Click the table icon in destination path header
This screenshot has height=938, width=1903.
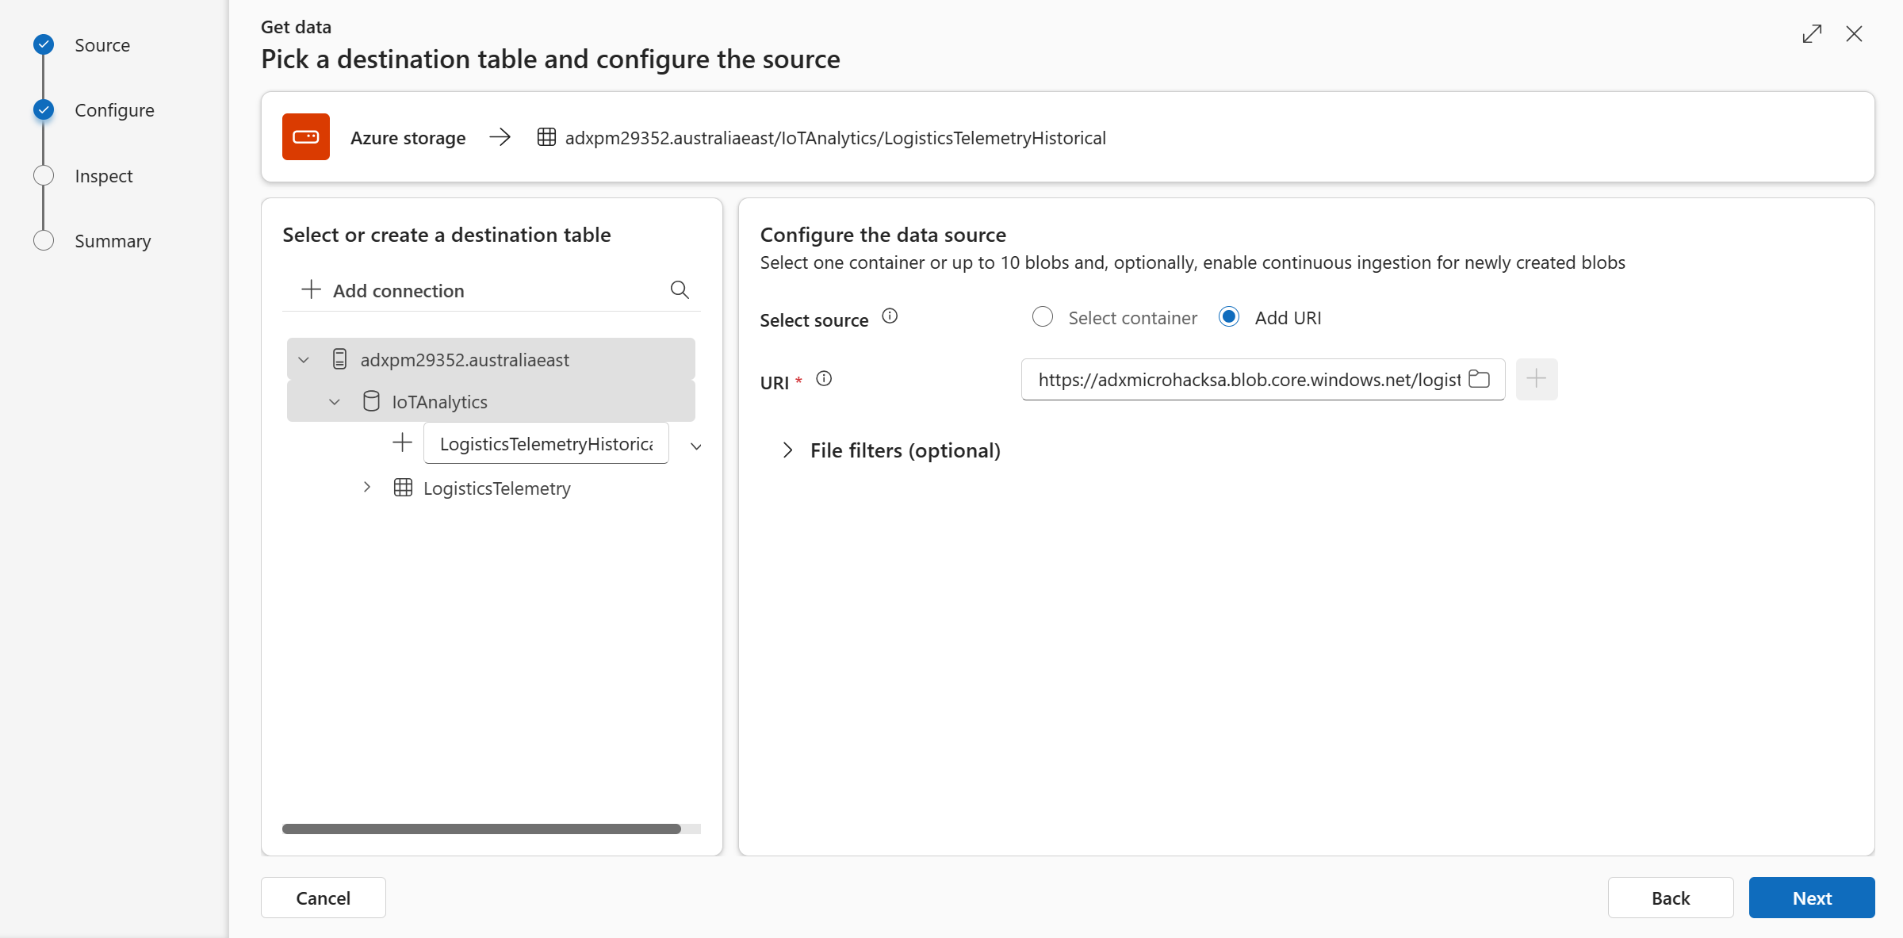click(x=546, y=137)
